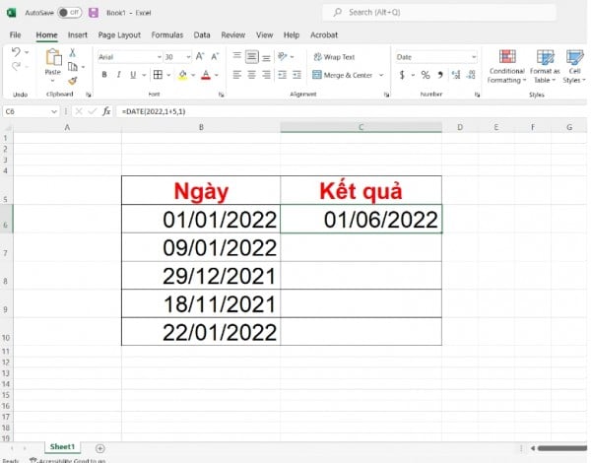Open Conditional Formatting menu
Image resolution: width=591 pixels, height=463 pixels.
point(507,66)
